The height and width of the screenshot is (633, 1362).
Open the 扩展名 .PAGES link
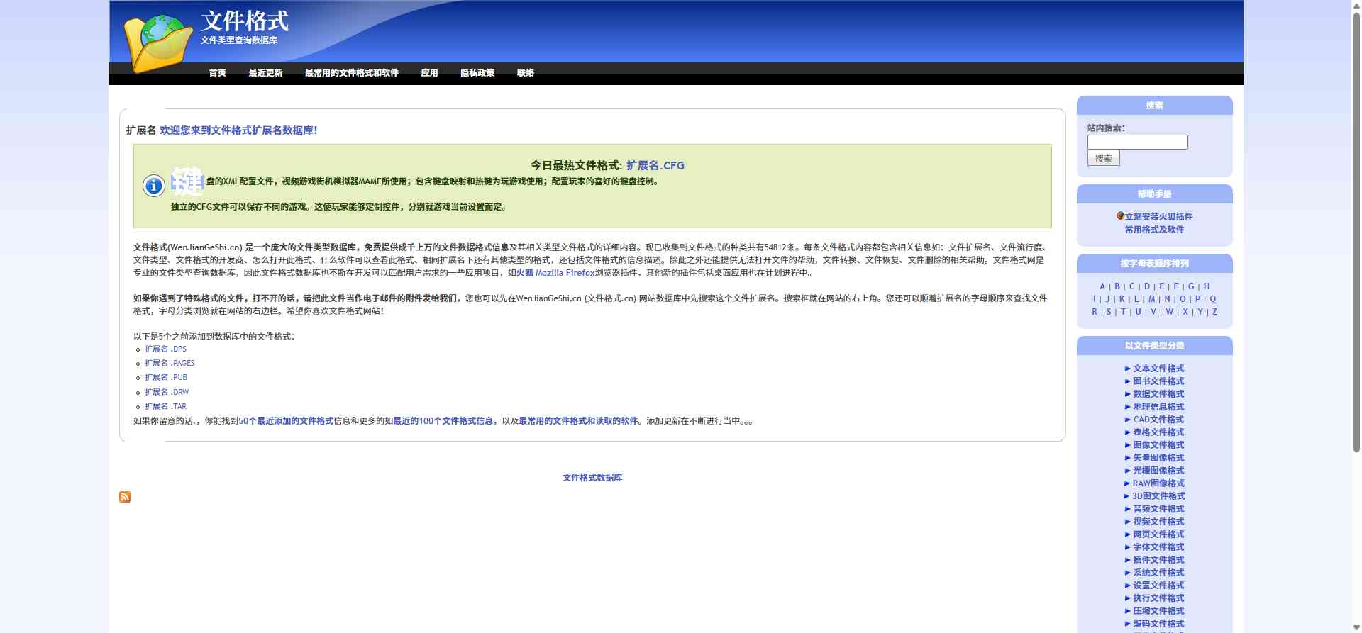click(x=170, y=363)
